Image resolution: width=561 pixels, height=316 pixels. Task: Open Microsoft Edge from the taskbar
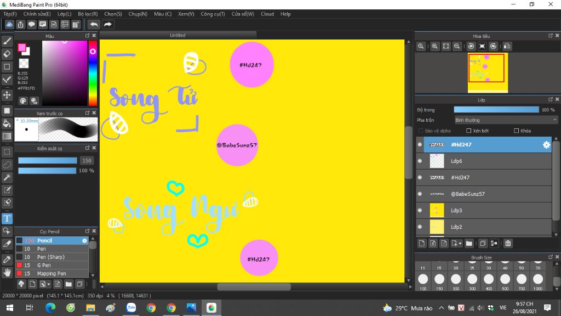50,308
